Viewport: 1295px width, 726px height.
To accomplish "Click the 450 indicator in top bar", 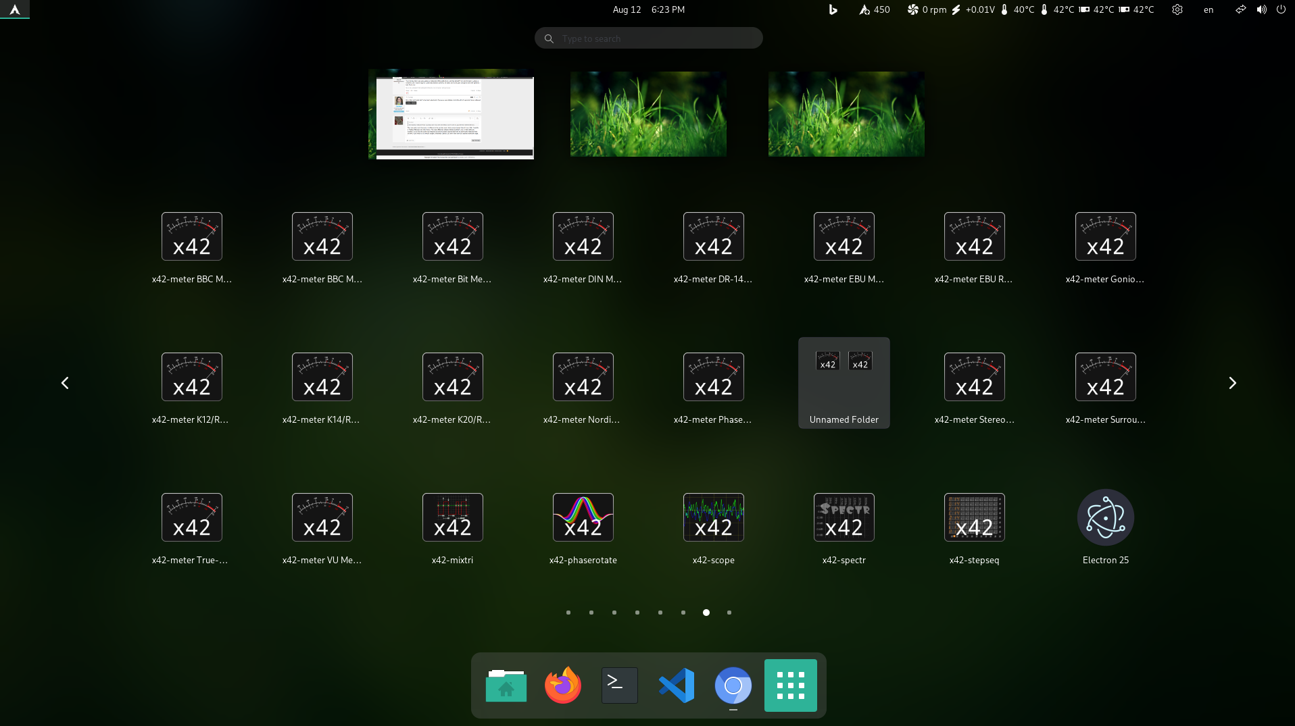I will tap(875, 9).
